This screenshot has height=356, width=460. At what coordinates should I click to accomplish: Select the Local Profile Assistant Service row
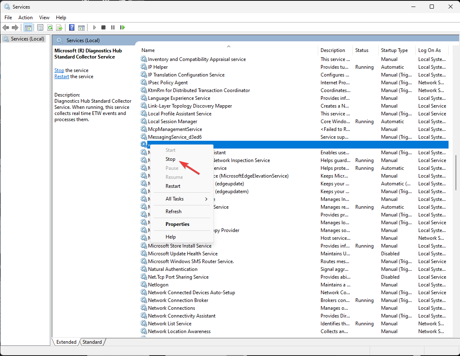pos(294,114)
